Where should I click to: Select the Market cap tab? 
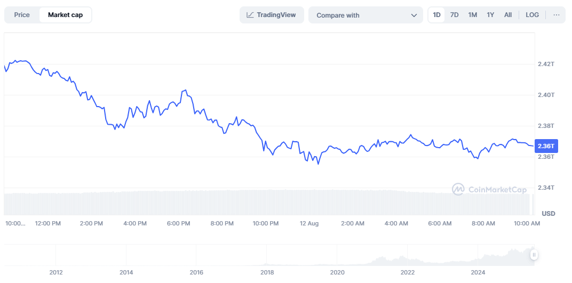65,15
